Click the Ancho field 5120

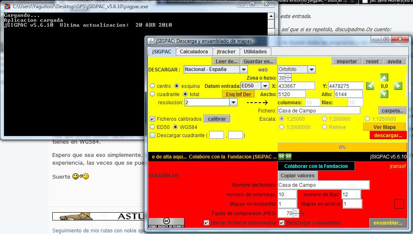[x=292, y=94]
